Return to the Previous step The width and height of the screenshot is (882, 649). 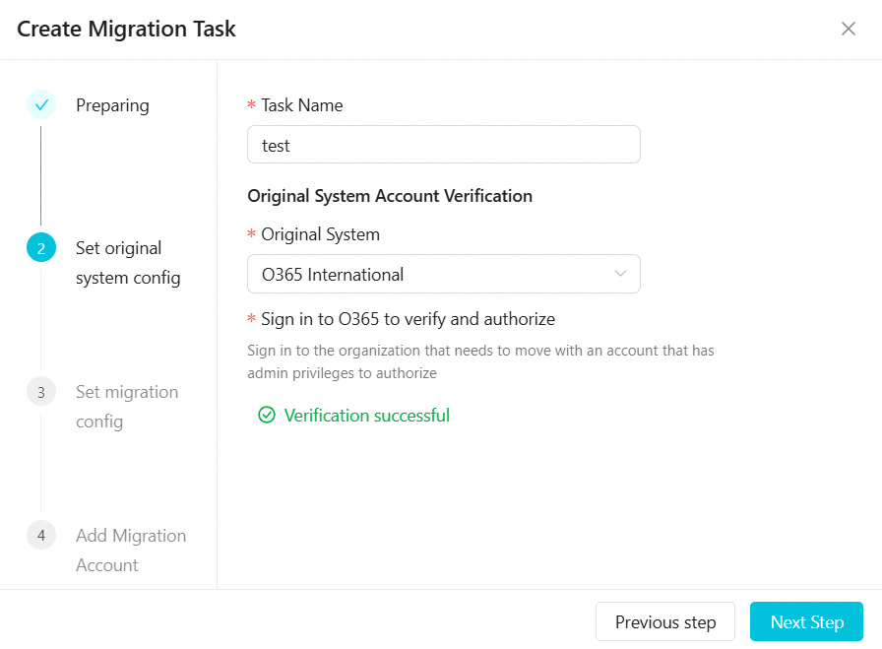[665, 621]
